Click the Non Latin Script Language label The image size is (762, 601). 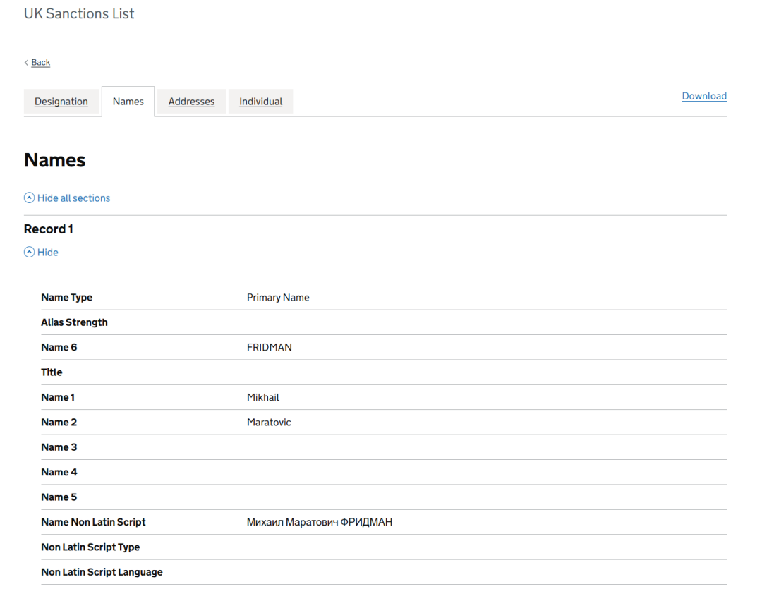[x=102, y=572]
